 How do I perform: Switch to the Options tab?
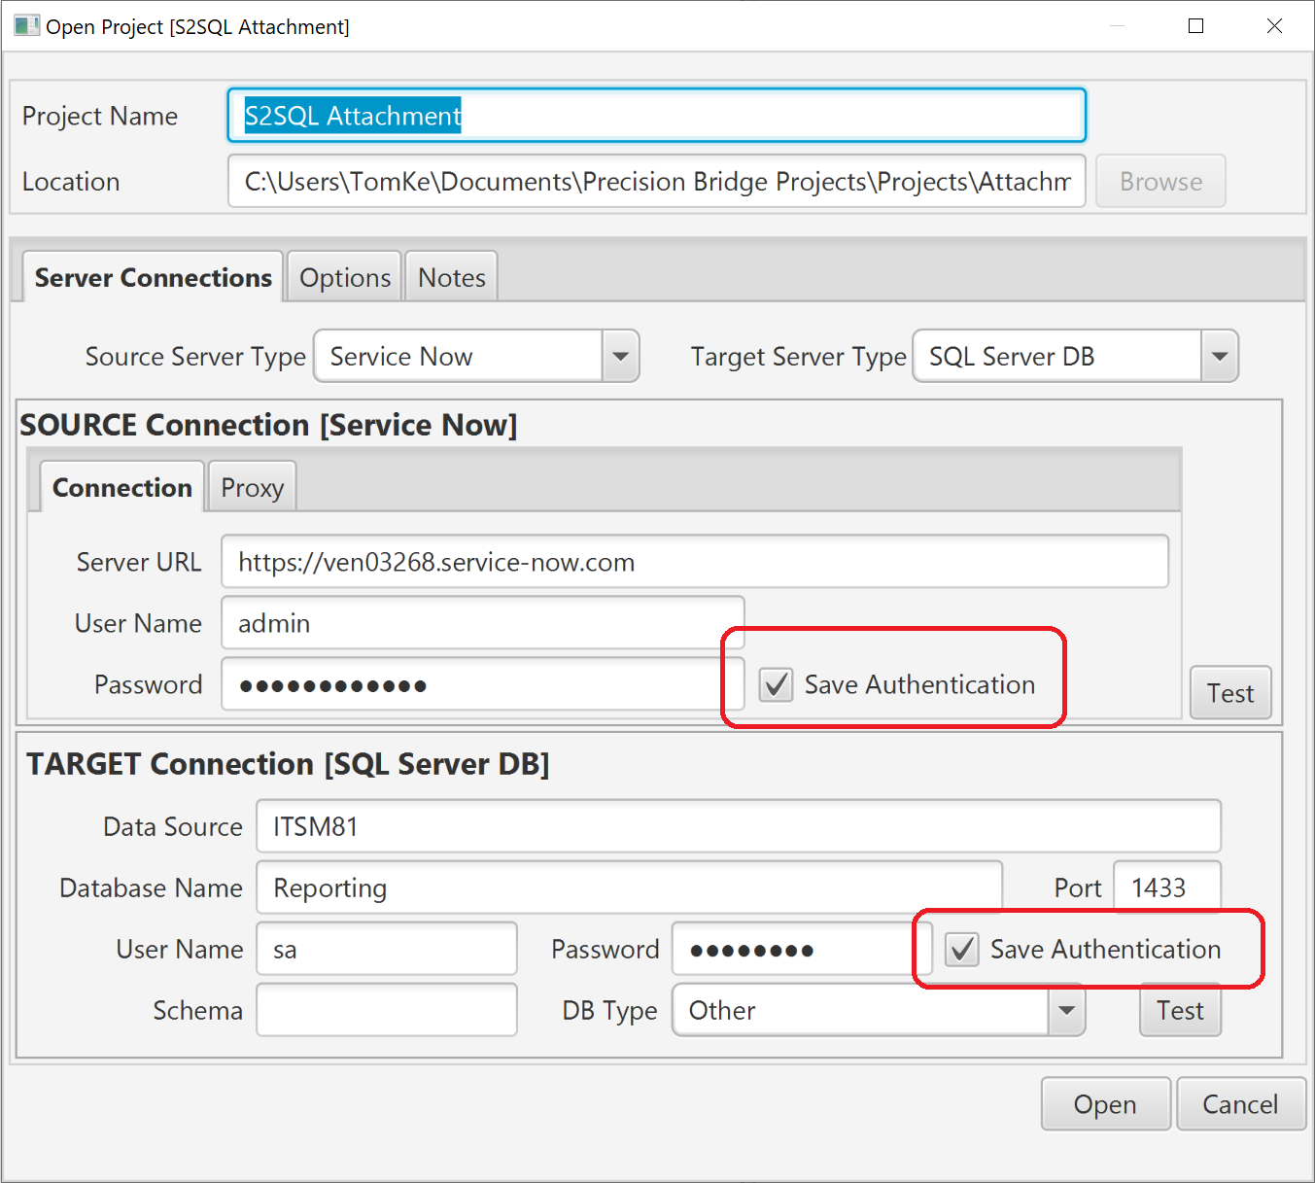pyautogui.click(x=345, y=277)
